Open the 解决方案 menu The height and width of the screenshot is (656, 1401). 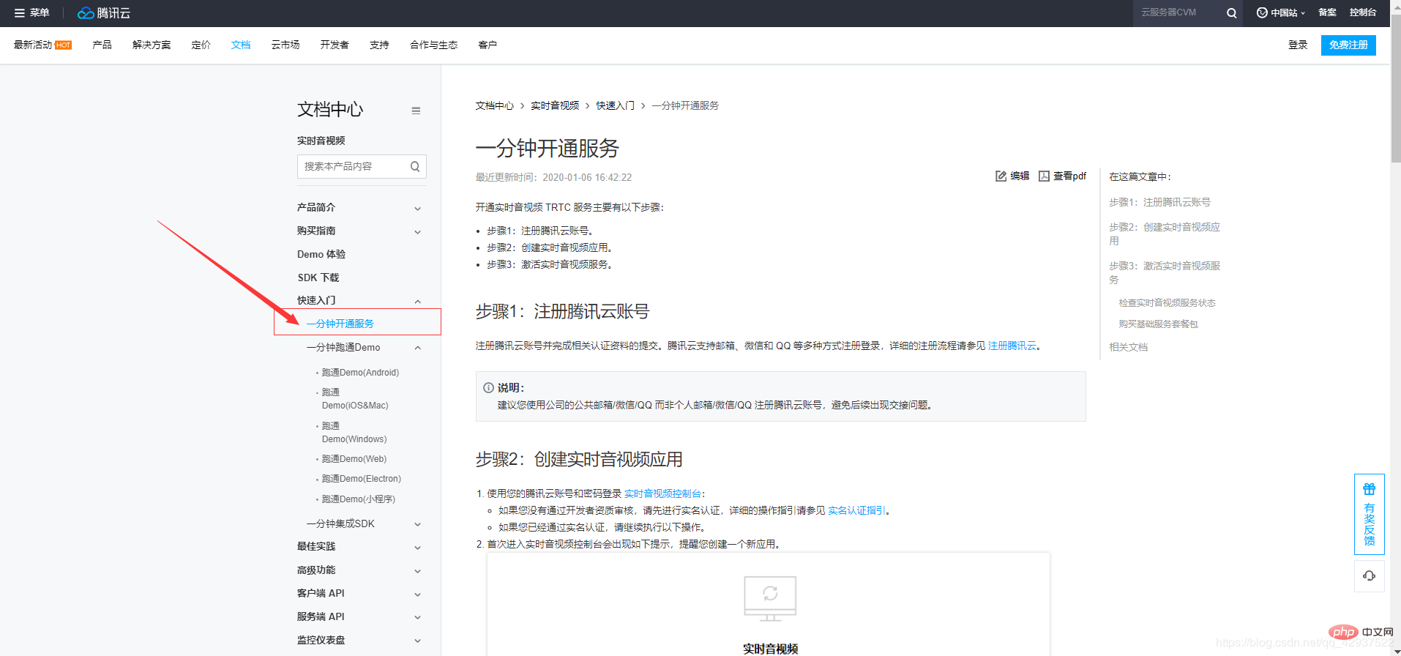(152, 45)
